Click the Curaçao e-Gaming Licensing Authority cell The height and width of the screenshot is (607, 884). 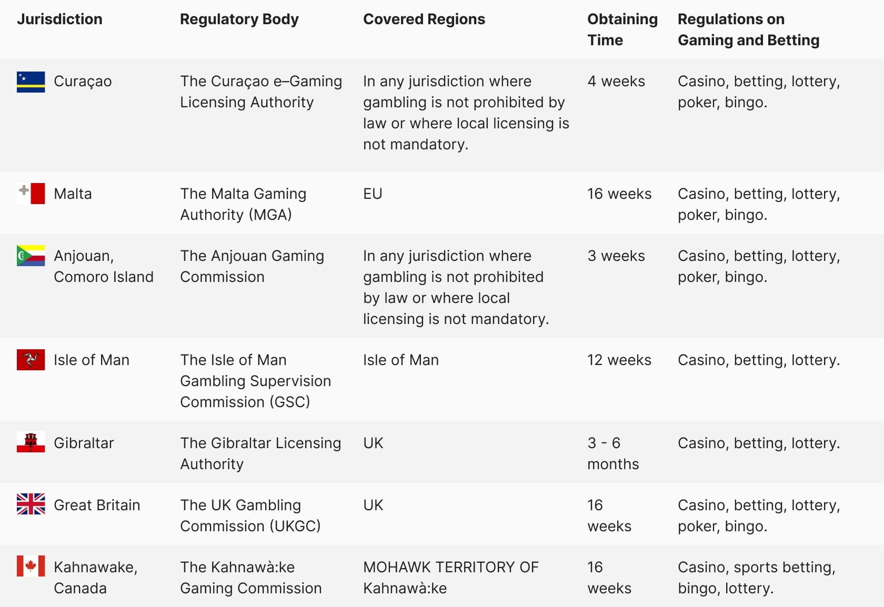[x=261, y=92]
